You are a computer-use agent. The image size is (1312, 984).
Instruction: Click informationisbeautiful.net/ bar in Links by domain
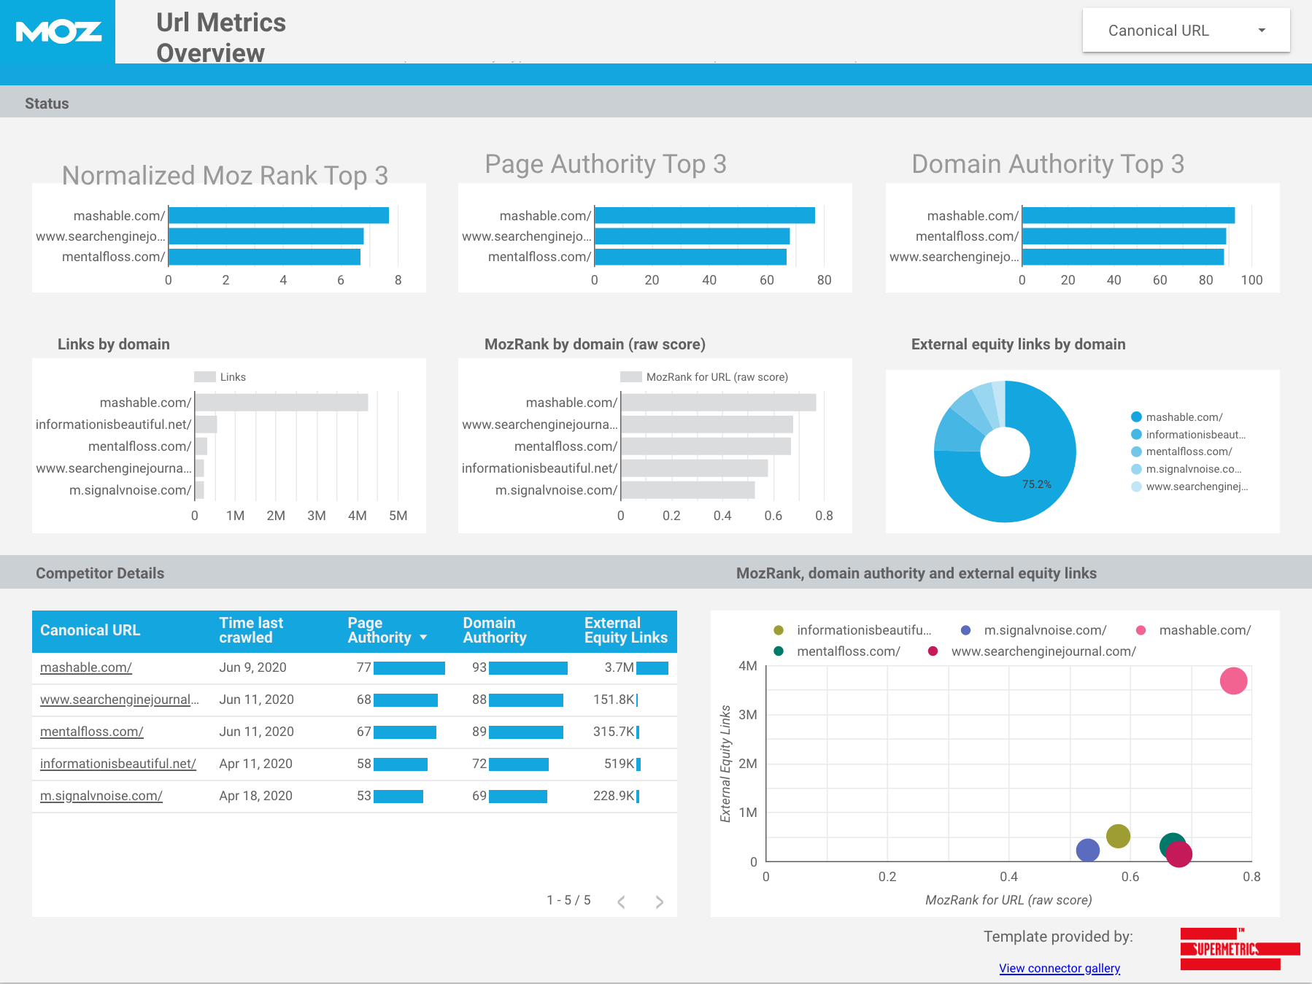[207, 425]
